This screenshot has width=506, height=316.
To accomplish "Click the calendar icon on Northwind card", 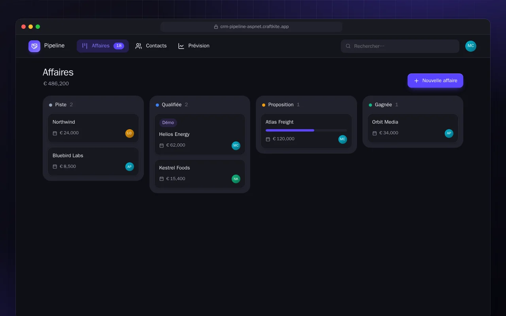I will [x=55, y=133].
